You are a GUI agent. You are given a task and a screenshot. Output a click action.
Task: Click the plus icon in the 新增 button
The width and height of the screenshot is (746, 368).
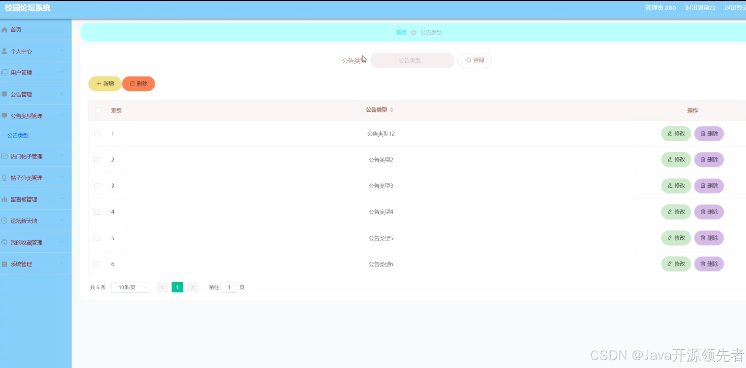99,84
